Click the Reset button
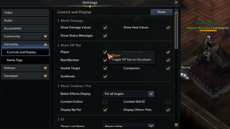Screen dimensions: 230x129 (161, 12)
